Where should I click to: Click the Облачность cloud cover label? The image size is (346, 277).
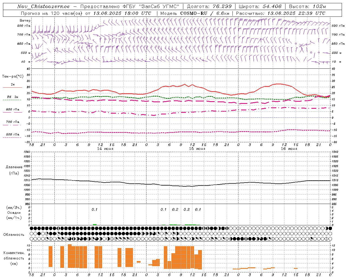(x=14, y=235)
